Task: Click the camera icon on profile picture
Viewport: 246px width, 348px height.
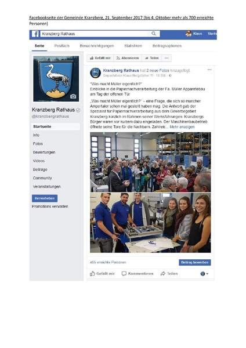Action: tap(73, 96)
